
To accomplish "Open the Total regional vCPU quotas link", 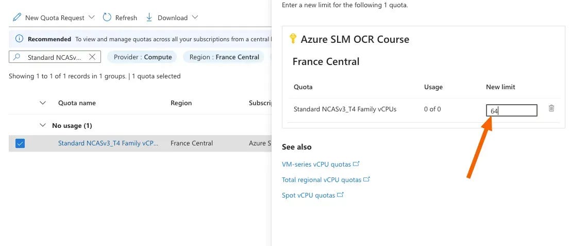I will pyautogui.click(x=322, y=180).
